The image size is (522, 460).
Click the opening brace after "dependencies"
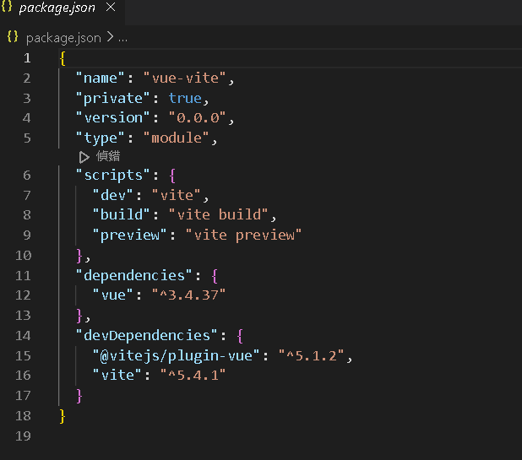215,276
